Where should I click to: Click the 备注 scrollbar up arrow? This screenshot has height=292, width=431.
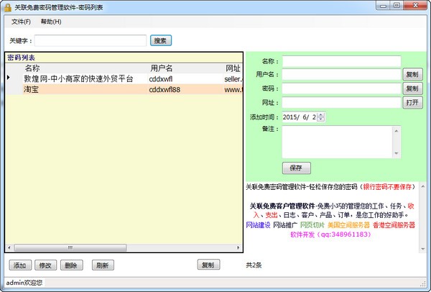tap(397, 131)
